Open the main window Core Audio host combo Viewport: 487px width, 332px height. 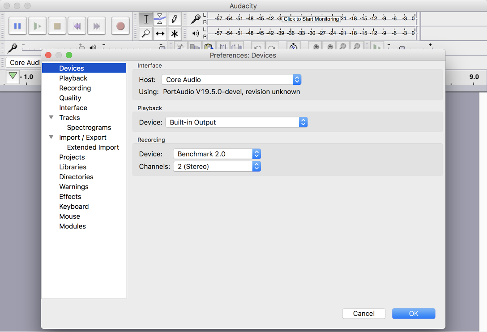(24, 62)
